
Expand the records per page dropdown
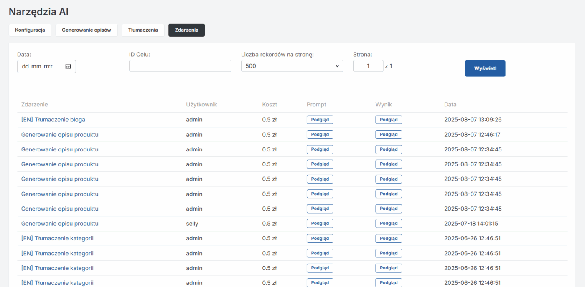click(x=292, y=66)
